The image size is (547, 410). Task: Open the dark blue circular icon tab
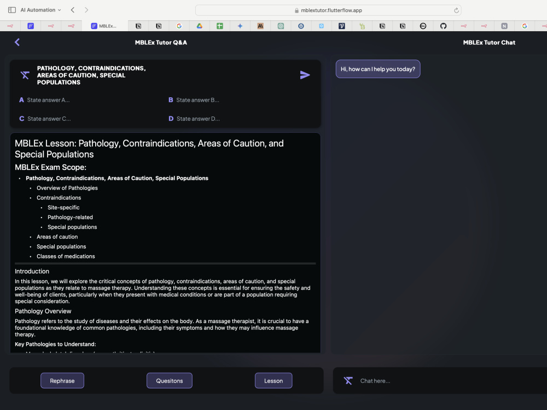pyautogui.click(x=301, y=26)
